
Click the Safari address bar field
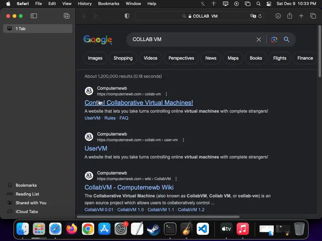point(199,16)
